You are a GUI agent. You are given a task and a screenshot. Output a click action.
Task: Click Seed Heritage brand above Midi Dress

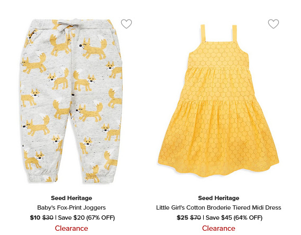pos(218,198)
